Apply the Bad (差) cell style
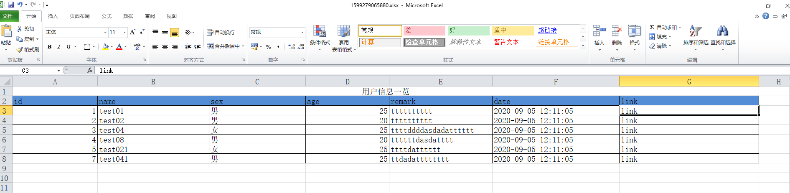The image size is (790, 193). point(424,30)
